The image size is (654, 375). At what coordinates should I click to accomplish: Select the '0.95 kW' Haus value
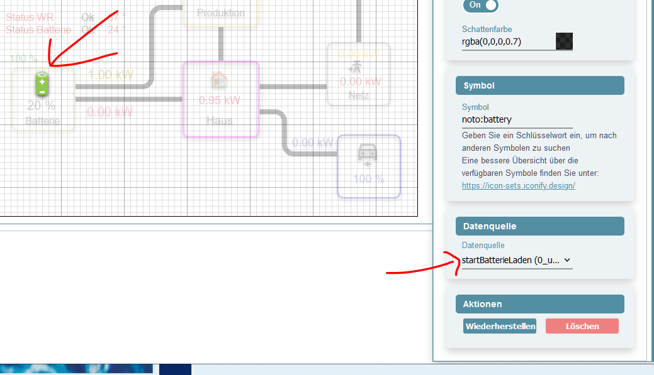220,101
